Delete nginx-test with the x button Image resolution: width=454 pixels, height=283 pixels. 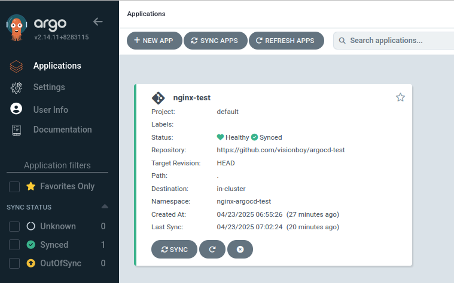pyautogui.click(x=240, y=249)
